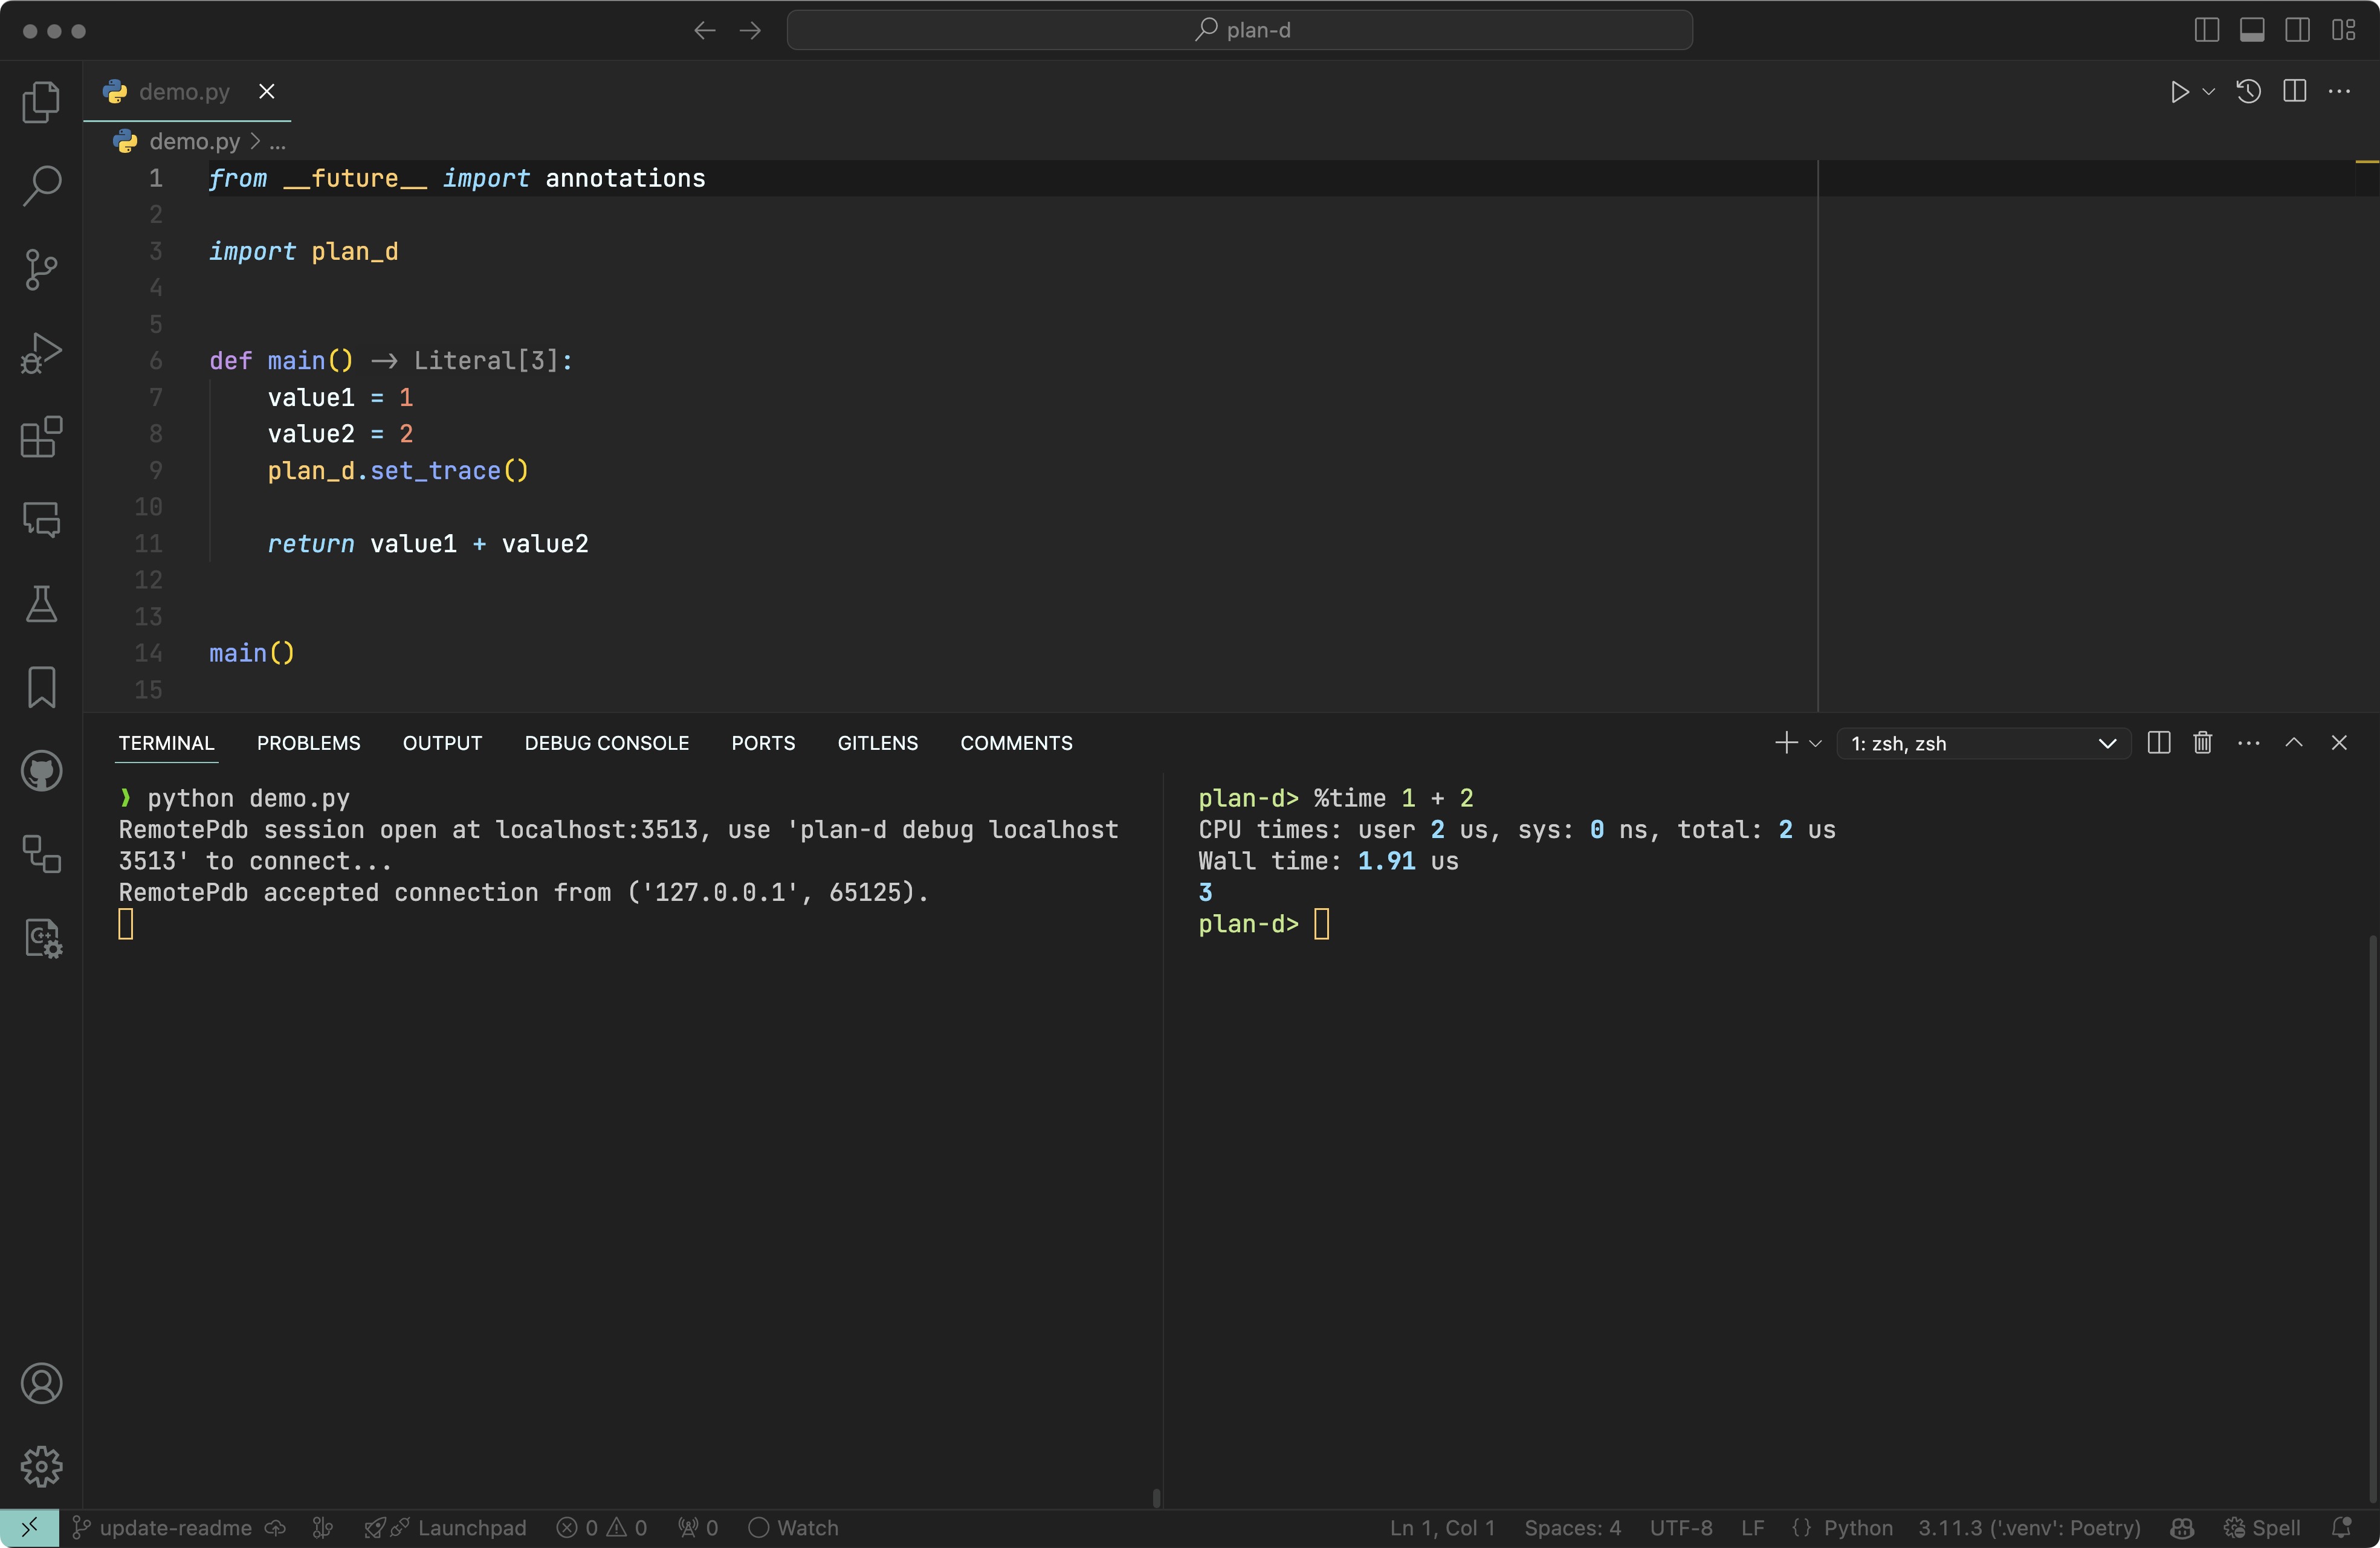This screenshot has width=2380, height=1548.
Task: Click the plan-d command center search field
Action: [1239, 30]
